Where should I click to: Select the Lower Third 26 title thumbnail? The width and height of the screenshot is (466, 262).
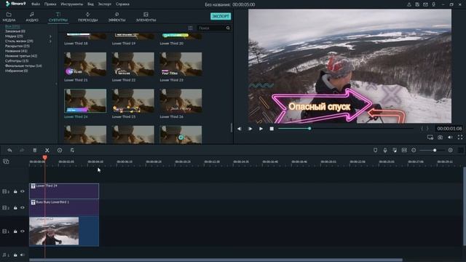pyautogui.click(x=181, y=100)
